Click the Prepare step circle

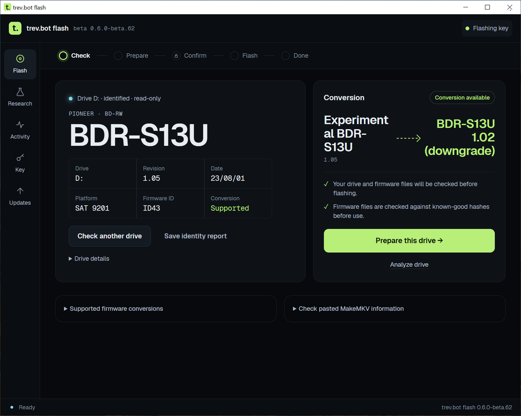point(118,56)
